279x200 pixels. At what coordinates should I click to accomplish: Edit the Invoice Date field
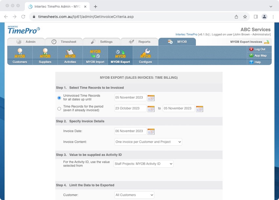[x=130, y=131]
